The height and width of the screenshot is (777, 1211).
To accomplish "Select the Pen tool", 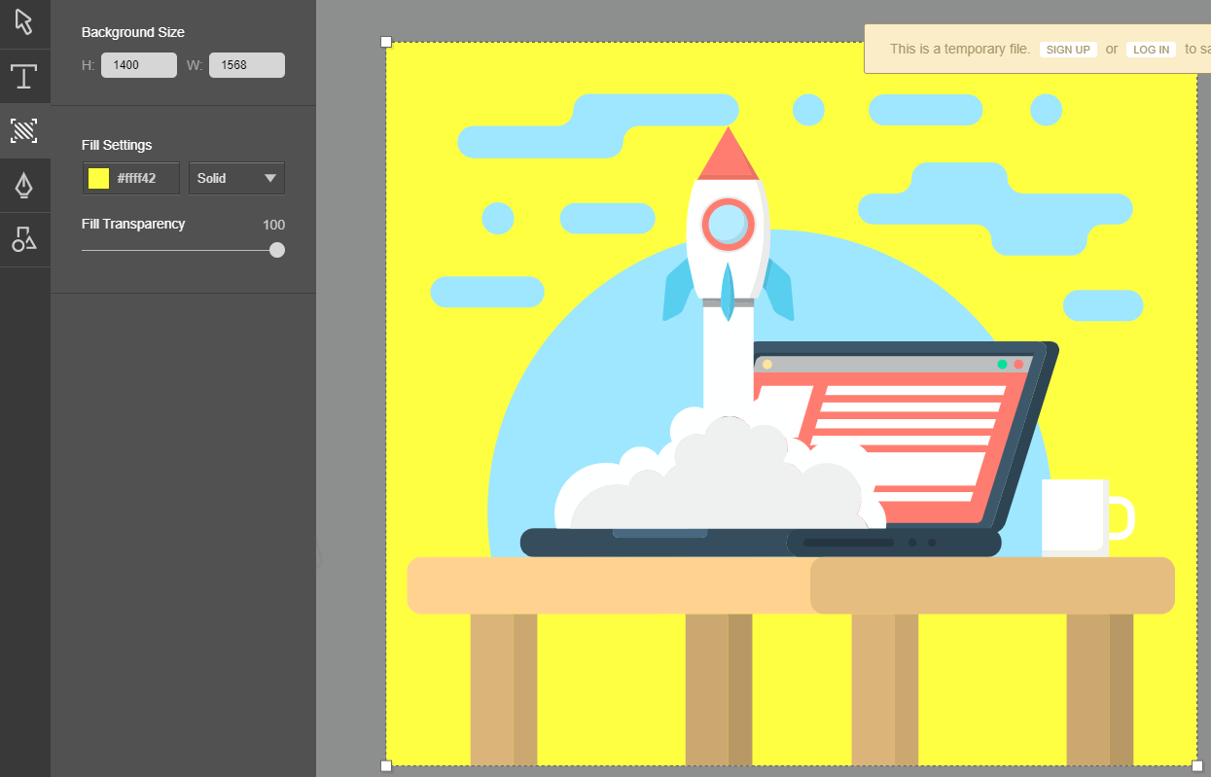I will click(x=24, y=185).
